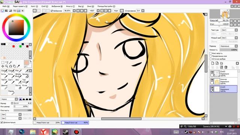The image size is (240, 135).
Task: Pick the red color swatch
Action: click(x=13, y=46)
